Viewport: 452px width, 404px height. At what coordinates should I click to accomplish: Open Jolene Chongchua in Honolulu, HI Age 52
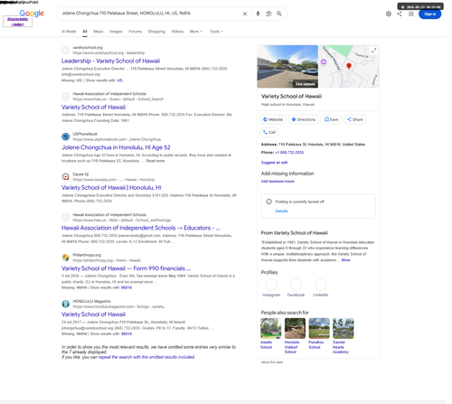(116, 147)
